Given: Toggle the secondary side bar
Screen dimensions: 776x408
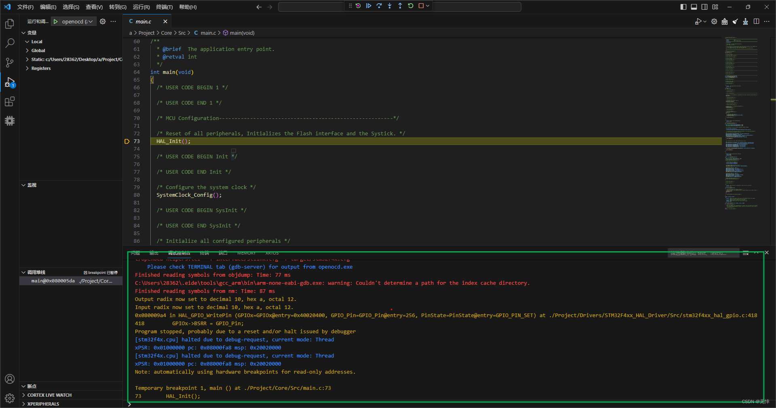Looking at the screenshot, I should click(704, 7).
